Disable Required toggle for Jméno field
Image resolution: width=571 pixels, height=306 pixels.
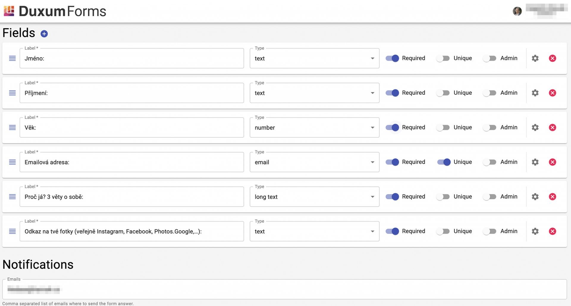pos(392,58)
